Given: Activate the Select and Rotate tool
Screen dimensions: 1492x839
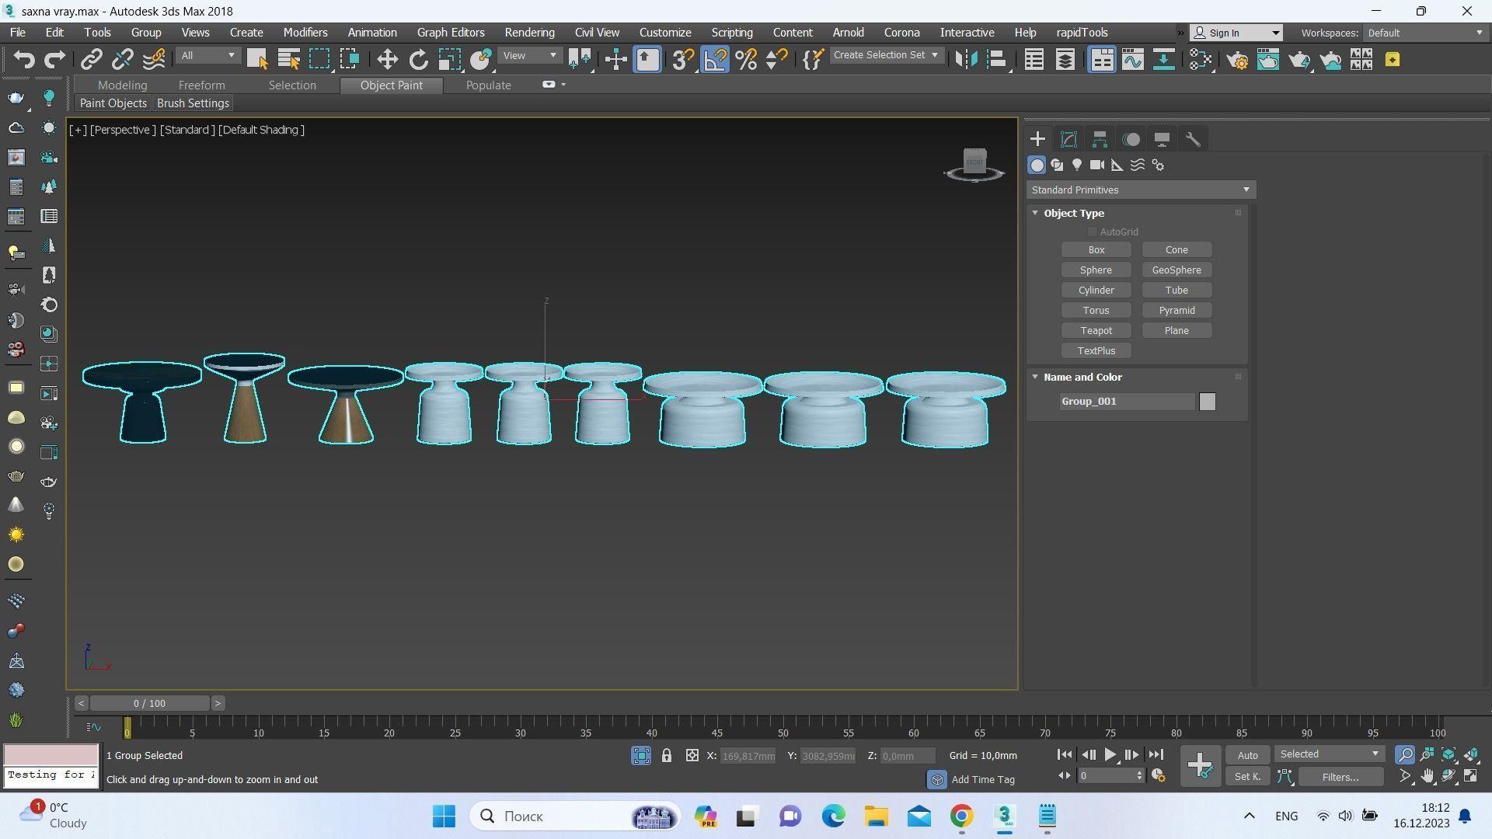Looking at the screenshot, I should [x=418, y=60].
